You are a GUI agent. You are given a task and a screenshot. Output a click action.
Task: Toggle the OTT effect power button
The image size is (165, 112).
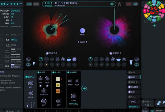(x=38, y=72)
